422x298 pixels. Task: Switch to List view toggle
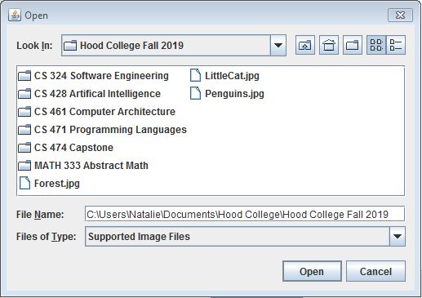click(x=376, y=45)
